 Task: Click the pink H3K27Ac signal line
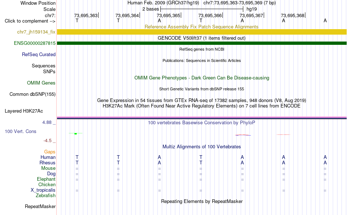[202, 117]
